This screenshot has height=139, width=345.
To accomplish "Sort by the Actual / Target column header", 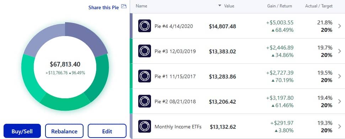I will [x=319, y=6].
